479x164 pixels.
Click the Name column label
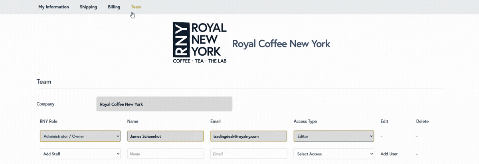(x=133, y=121)
